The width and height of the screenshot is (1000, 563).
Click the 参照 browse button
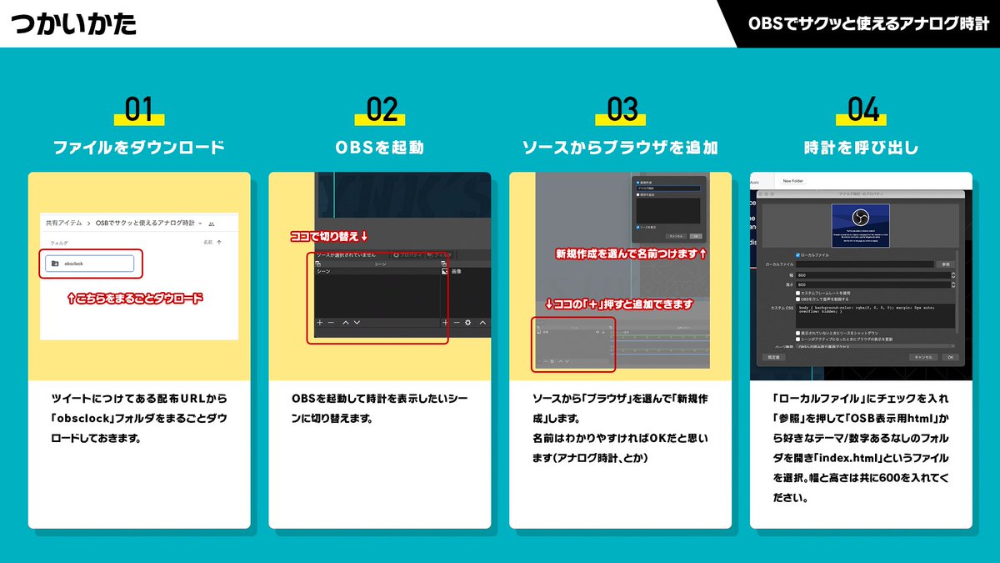(x=946, y=264)
